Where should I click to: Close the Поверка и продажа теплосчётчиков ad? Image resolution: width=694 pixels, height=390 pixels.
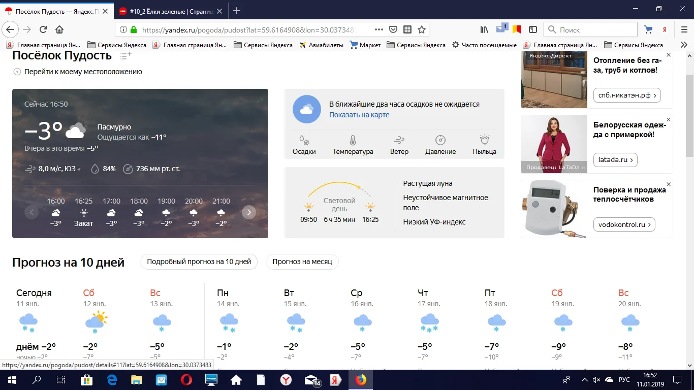tap(669, 184)
